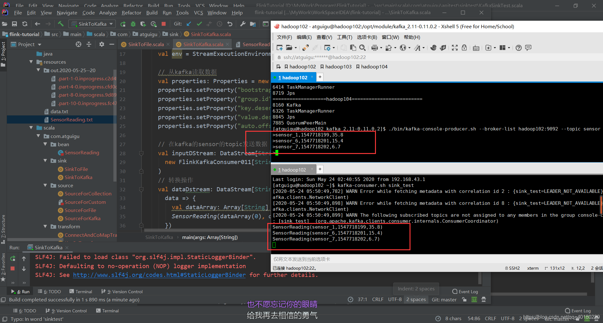Connect to hadoop103 from the quick bar
Screen dimensions: 603x323
click(x=339, y=66)
